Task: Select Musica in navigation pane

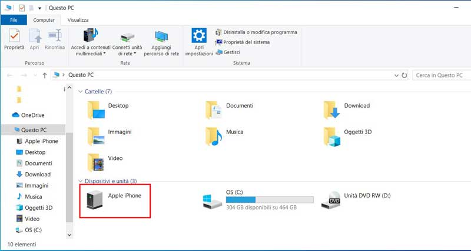Action: pos(29,197)
